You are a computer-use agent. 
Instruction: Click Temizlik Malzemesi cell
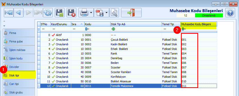[x=136, y=86]
